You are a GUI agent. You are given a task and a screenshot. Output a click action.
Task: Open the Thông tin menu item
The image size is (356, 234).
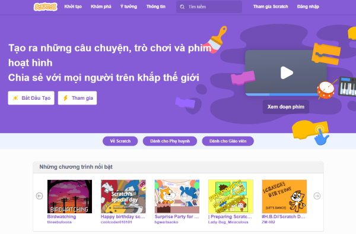pyautogui.click(x=155, y=7)
